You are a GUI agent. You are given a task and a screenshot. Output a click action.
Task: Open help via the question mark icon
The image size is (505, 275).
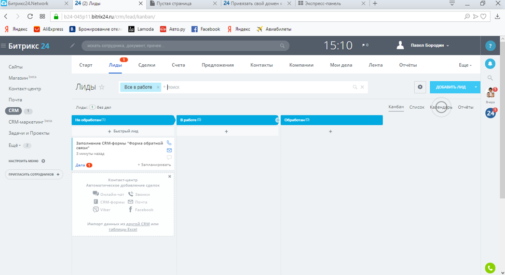click(x=490, y=46)
